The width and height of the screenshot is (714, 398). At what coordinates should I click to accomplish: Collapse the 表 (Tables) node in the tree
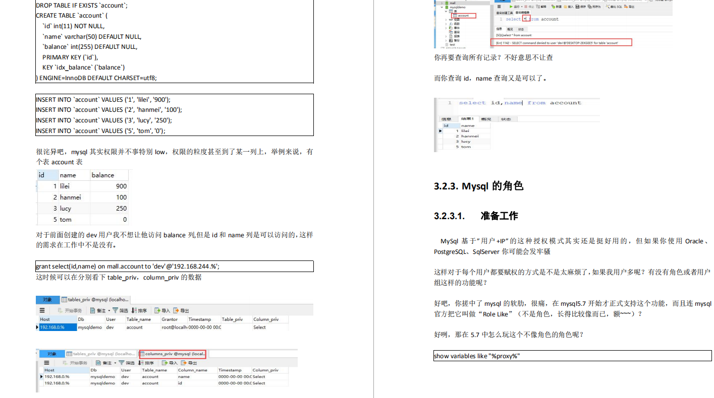coord(446,12)
